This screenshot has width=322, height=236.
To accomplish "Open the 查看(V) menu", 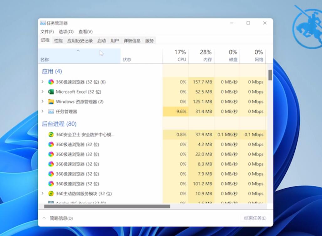I will click(86, 32).
